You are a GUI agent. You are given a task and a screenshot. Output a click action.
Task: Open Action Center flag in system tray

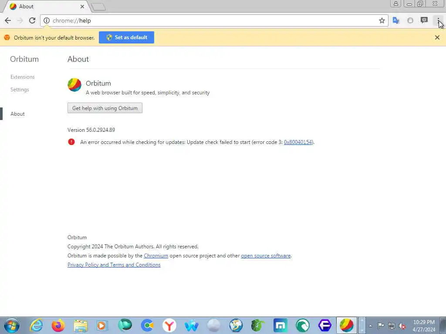coord(381,326)
